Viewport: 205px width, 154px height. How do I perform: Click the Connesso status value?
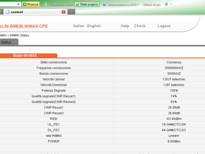pos(174,62)
